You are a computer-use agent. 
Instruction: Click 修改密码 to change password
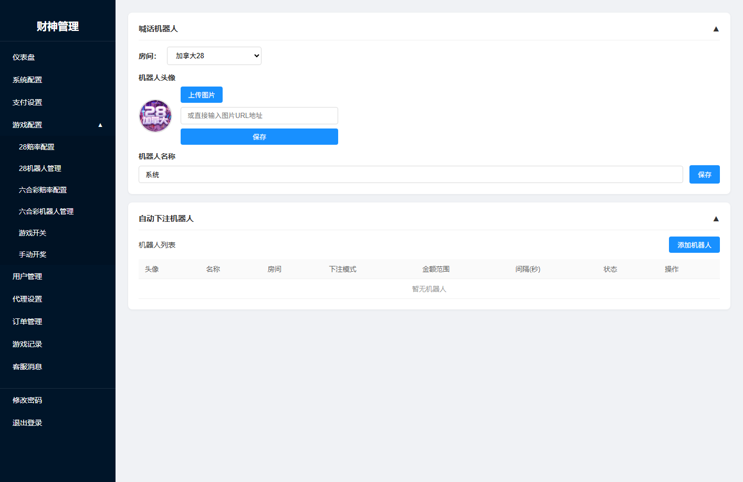pyautogui.click(x=27, y=400)
